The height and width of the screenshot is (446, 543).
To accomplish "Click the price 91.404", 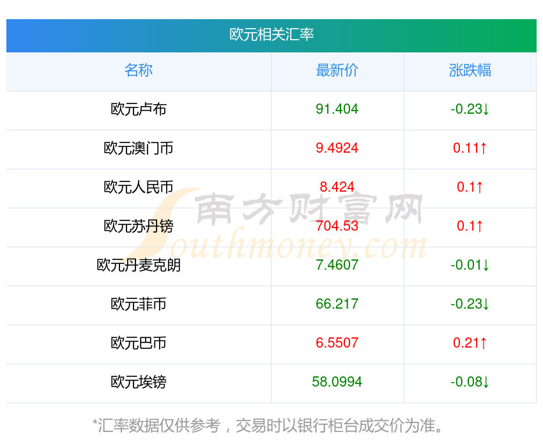I will click(337, 109).
